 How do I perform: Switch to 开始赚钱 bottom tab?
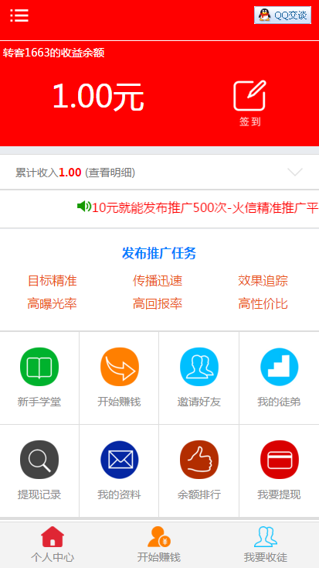(x=159, y=544)
